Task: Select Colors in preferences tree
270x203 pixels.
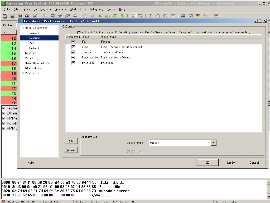Action: (x=34, y=48)
